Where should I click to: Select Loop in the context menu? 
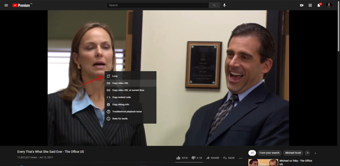[130, 76]
